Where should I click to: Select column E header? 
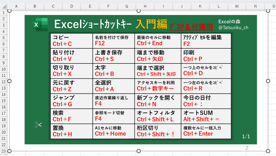tap(90, 6)
